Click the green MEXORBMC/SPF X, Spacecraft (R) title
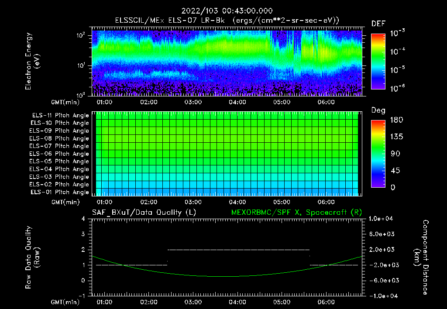This screenshot has height=309, width=447. click(x=296, y=213)
